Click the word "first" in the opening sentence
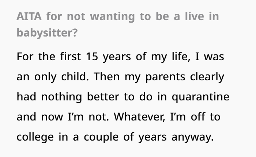Image resolution: width=256 pixels, height=157 pixels. click(x=70, y=56)
